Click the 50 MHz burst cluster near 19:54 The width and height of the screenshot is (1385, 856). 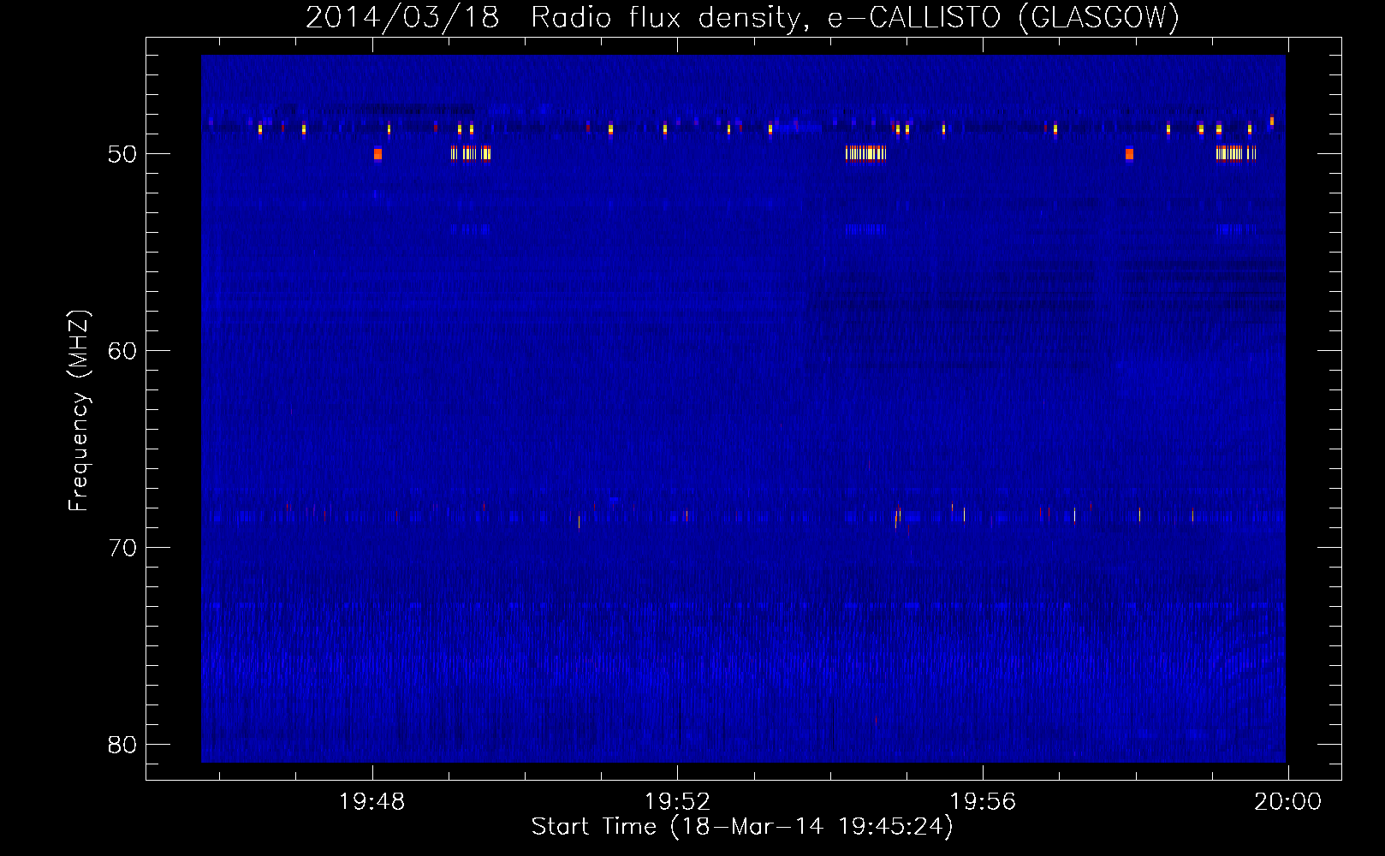[865, 153]
